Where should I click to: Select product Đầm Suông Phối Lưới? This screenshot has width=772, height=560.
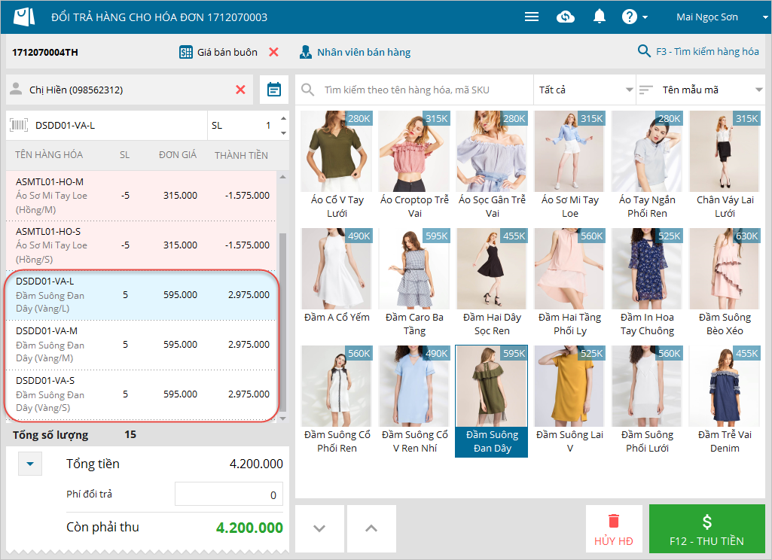(647, 400)
